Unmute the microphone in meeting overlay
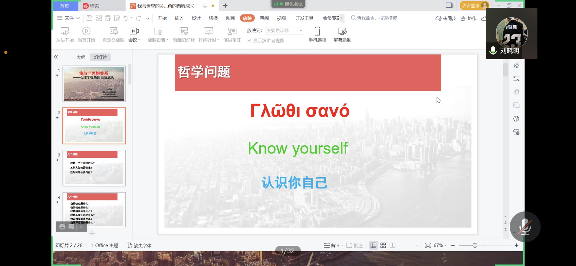Image resolution: width=576 pixels, height=266 pixels. pyautogui.click(x=525, y=227)
